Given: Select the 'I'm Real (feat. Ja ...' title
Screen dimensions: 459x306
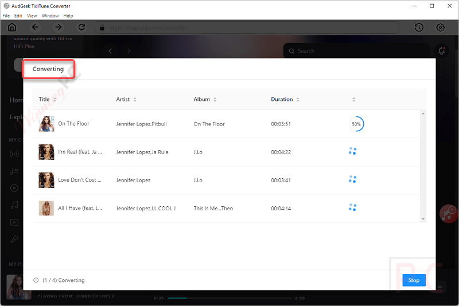Looking at the screenshot, I should point(80,152).
